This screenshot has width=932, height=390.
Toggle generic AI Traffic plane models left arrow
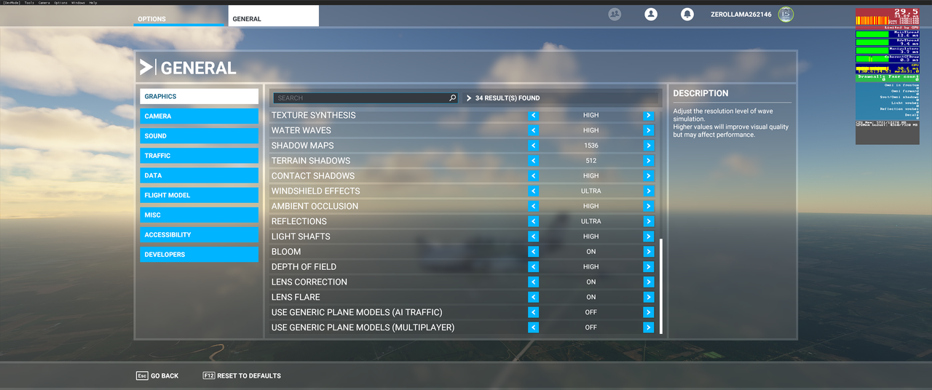pos(533,312)
